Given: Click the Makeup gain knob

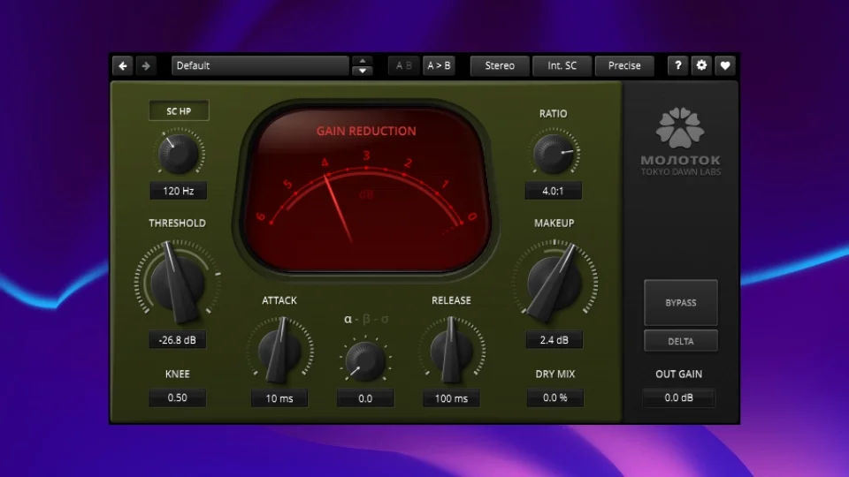Looking at the screenshot, I should (554, 283).
